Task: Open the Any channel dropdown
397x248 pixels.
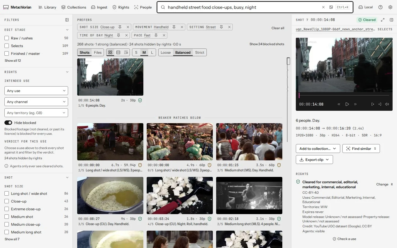Action: [x=36, y=102]
